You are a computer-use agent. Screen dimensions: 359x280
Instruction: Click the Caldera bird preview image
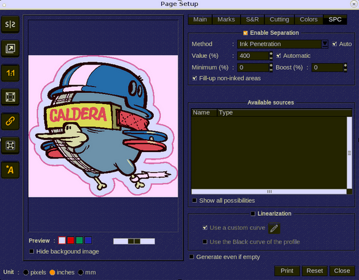tap(103, 126)
